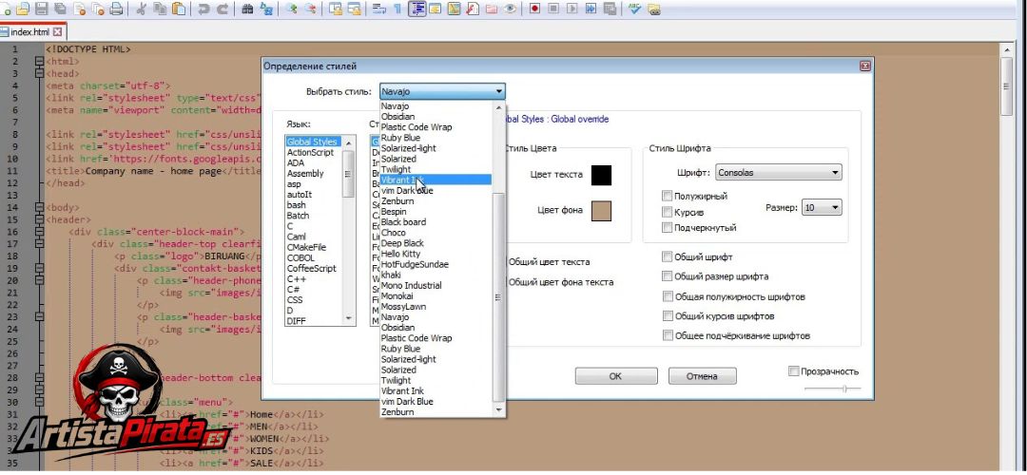Select CoffeeScript in the language list
This screenshot has width=1027, height=475.
tap(312, 268)
